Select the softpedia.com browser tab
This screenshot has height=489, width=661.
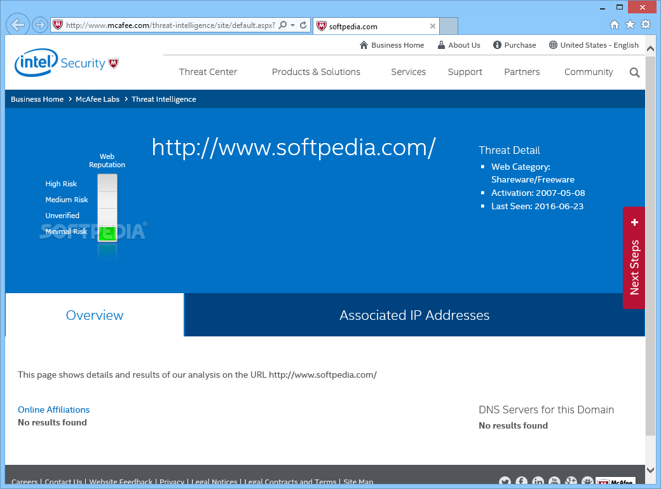376,26
